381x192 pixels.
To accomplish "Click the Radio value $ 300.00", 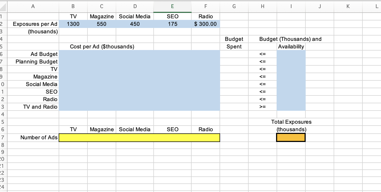I will [206, 24].
